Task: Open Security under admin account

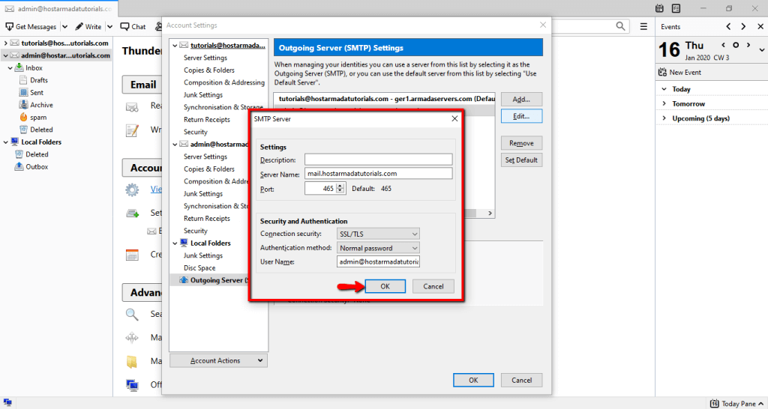Action: coord(196,231)
